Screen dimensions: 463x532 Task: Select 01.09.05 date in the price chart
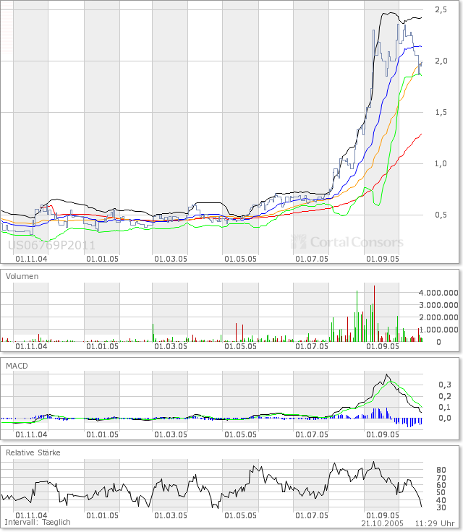click(x=381, y=257)
